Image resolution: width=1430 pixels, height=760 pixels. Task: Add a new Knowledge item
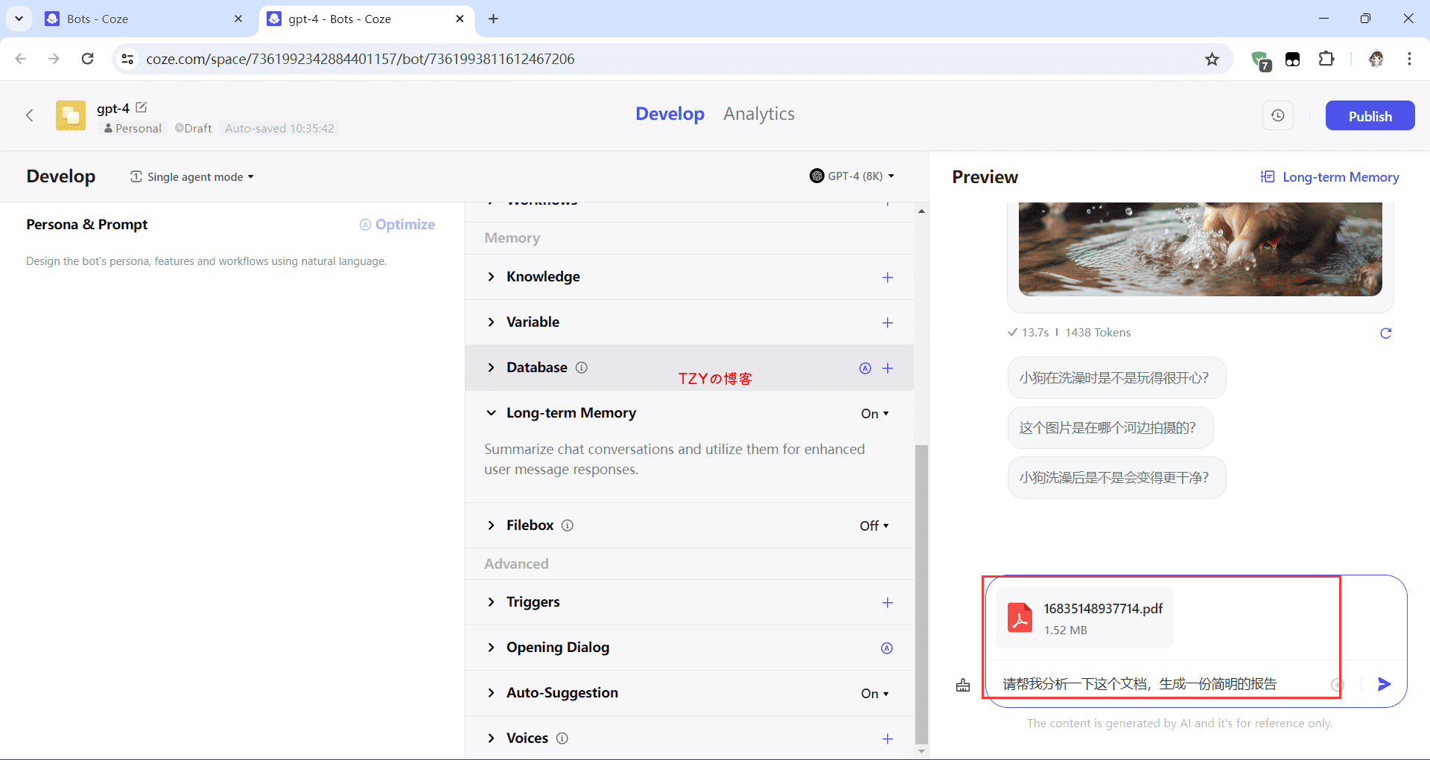click(x=887, y=278)
